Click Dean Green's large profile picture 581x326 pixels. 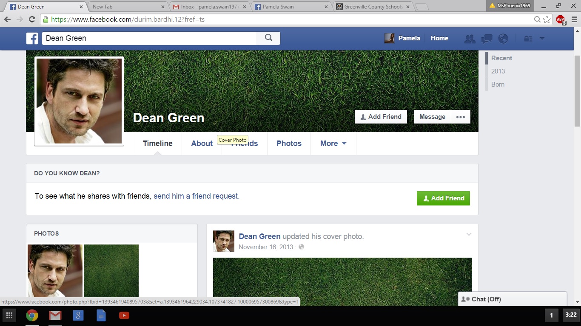click(x=79, y=101)
